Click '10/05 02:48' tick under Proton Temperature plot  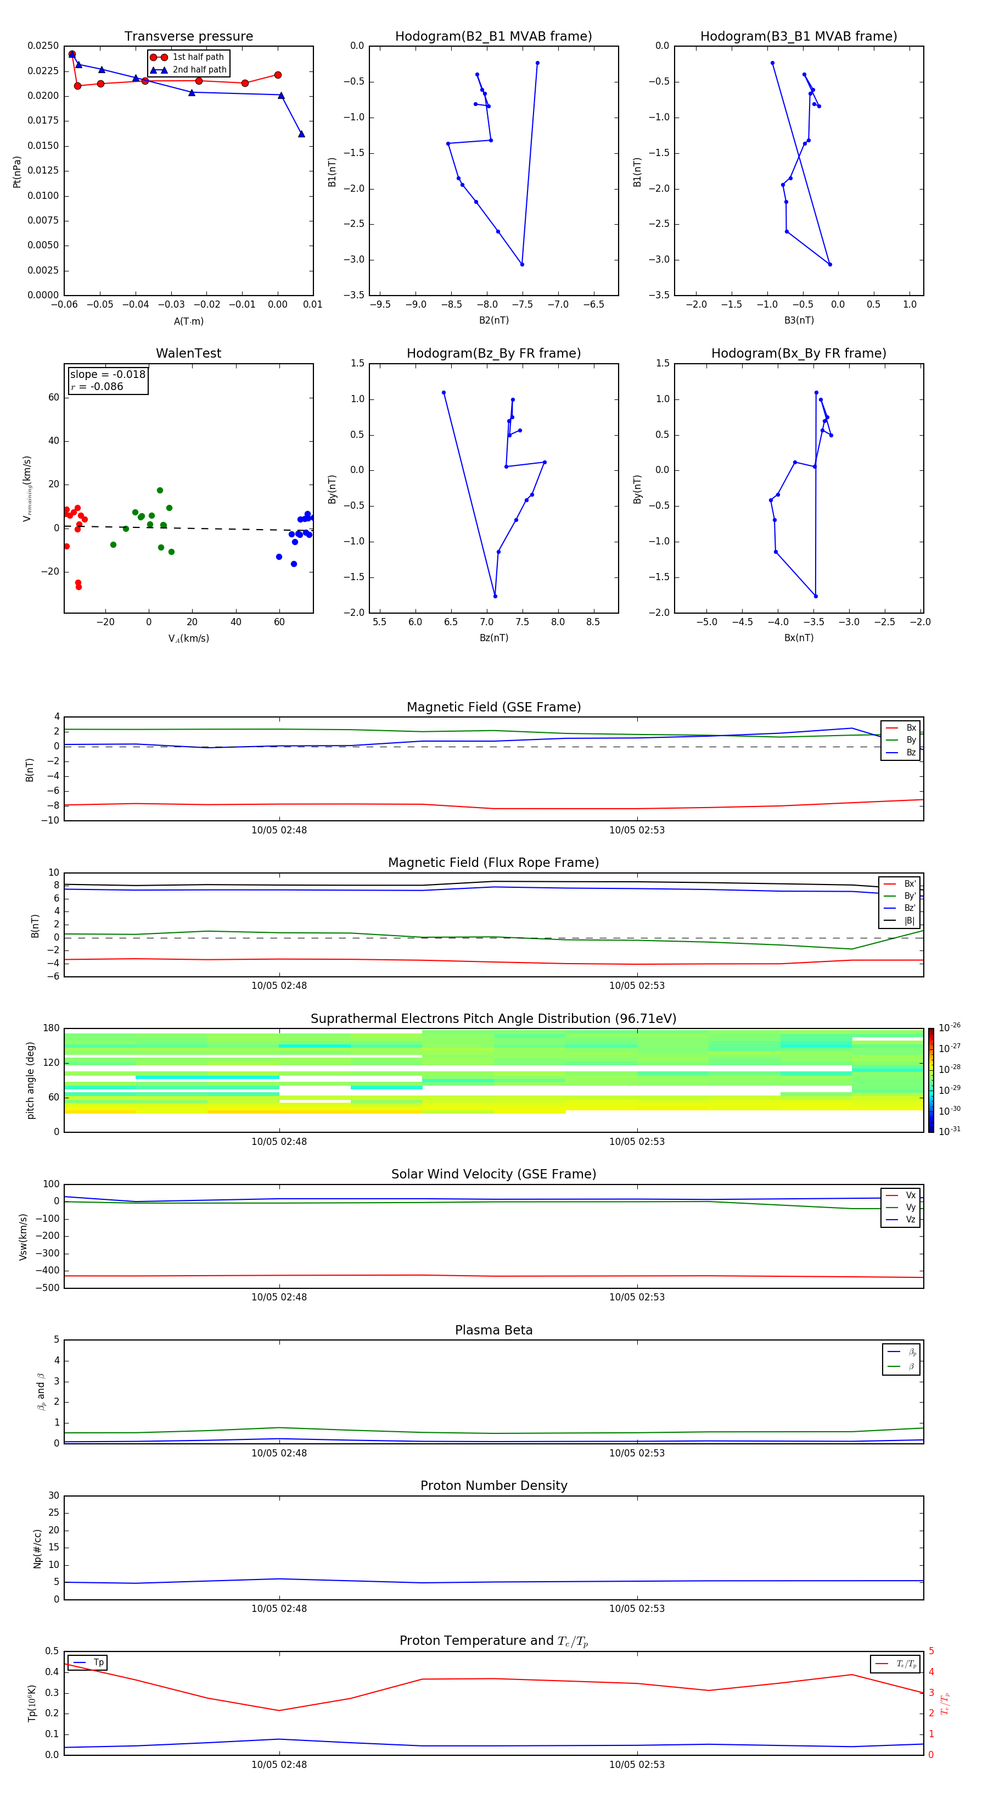point(279,1765)
